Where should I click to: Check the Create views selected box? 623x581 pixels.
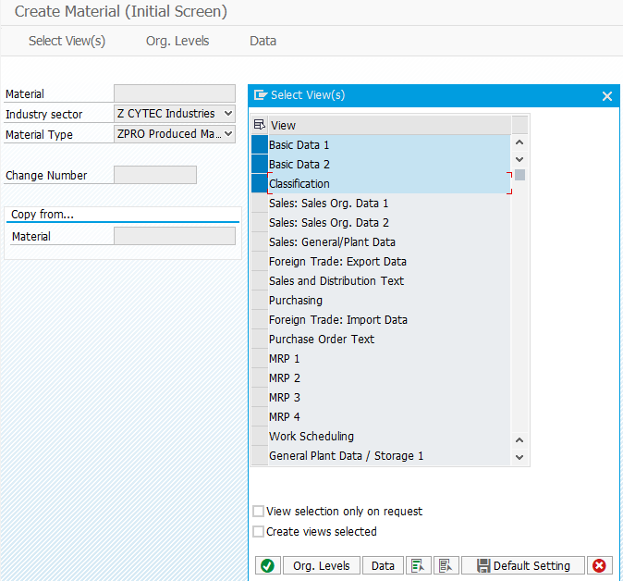point(258,531)
